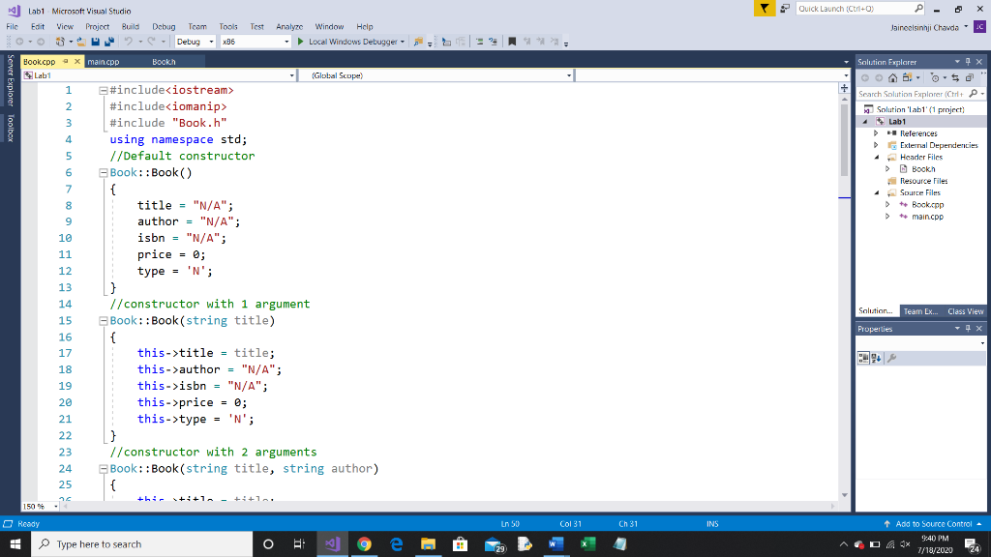Viewport: 991px width, 557px height.
Task: Switch to the Team Explorer tab
Action: point(920,311)
